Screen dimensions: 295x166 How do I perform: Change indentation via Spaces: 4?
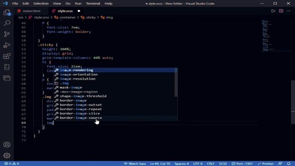pos(182,164)
